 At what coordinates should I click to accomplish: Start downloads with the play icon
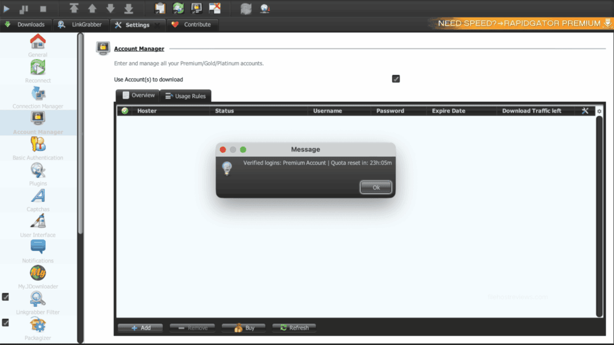(7, 8)
